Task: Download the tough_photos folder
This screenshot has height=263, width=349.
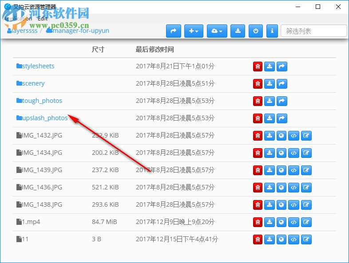Action: [270, 101]
